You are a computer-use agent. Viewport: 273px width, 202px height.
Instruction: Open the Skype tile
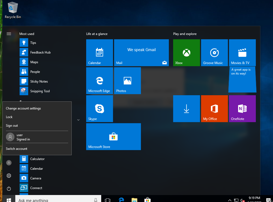99,109
